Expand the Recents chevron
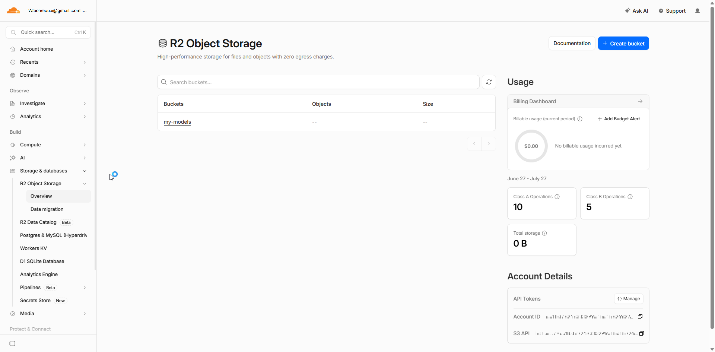Image resolution: width=715 pixels, height=352 pixels. (85, 62)
